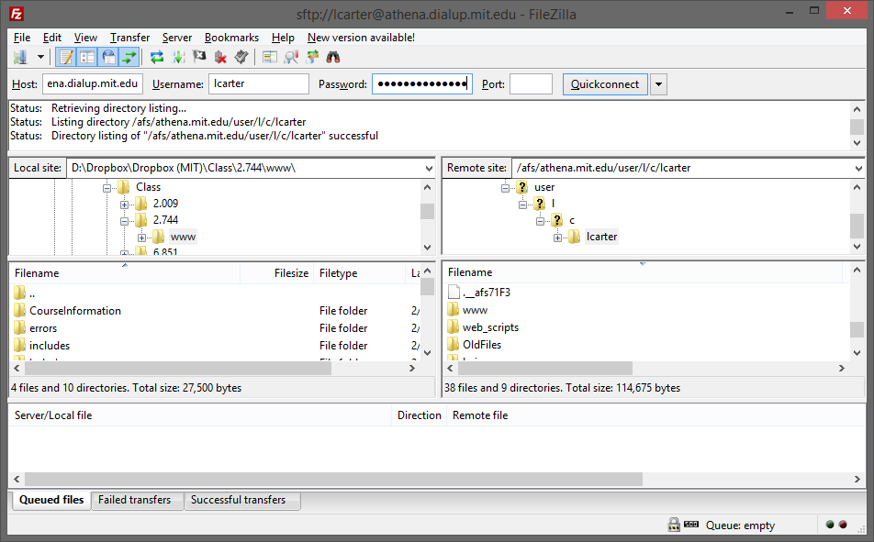Click the refresh file lists icon

tap(157, 57)
